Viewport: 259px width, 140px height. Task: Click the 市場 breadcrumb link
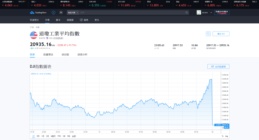tap(32, 27)
